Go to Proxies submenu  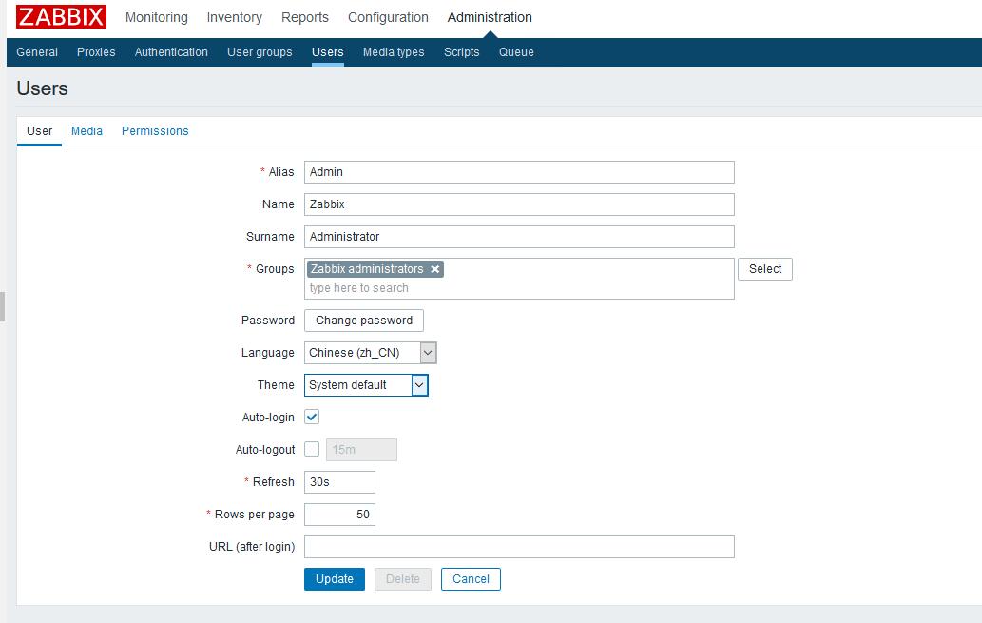click(x=96, y=52)
